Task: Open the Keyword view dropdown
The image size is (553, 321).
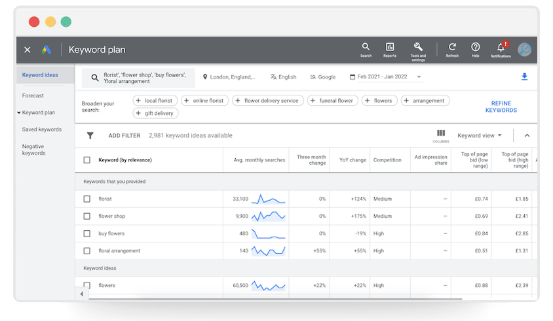Action: pos(480,135)
